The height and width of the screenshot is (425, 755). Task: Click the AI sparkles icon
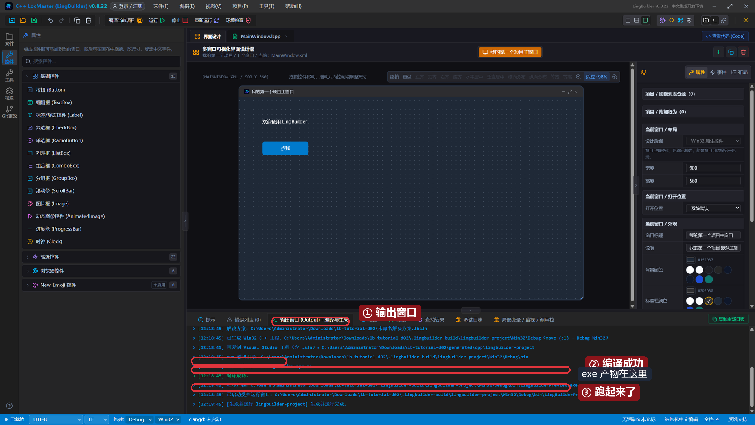[724, 20]
